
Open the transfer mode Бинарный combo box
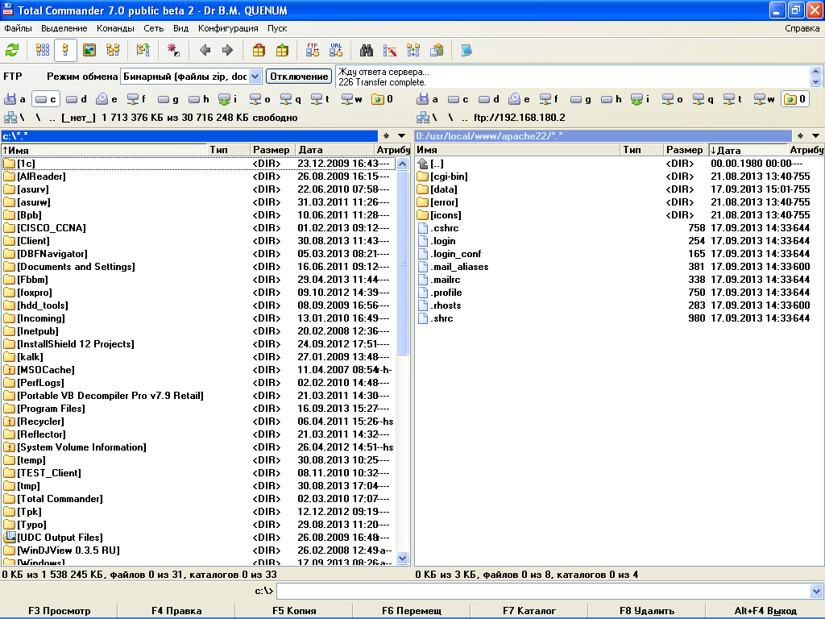tap(192, 77)
